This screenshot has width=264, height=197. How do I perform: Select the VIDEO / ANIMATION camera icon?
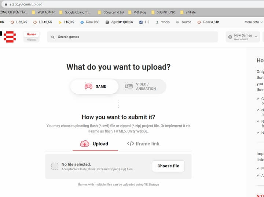[x=129, y=86]
